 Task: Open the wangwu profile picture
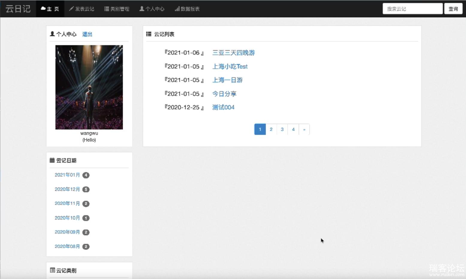[89, 87]
